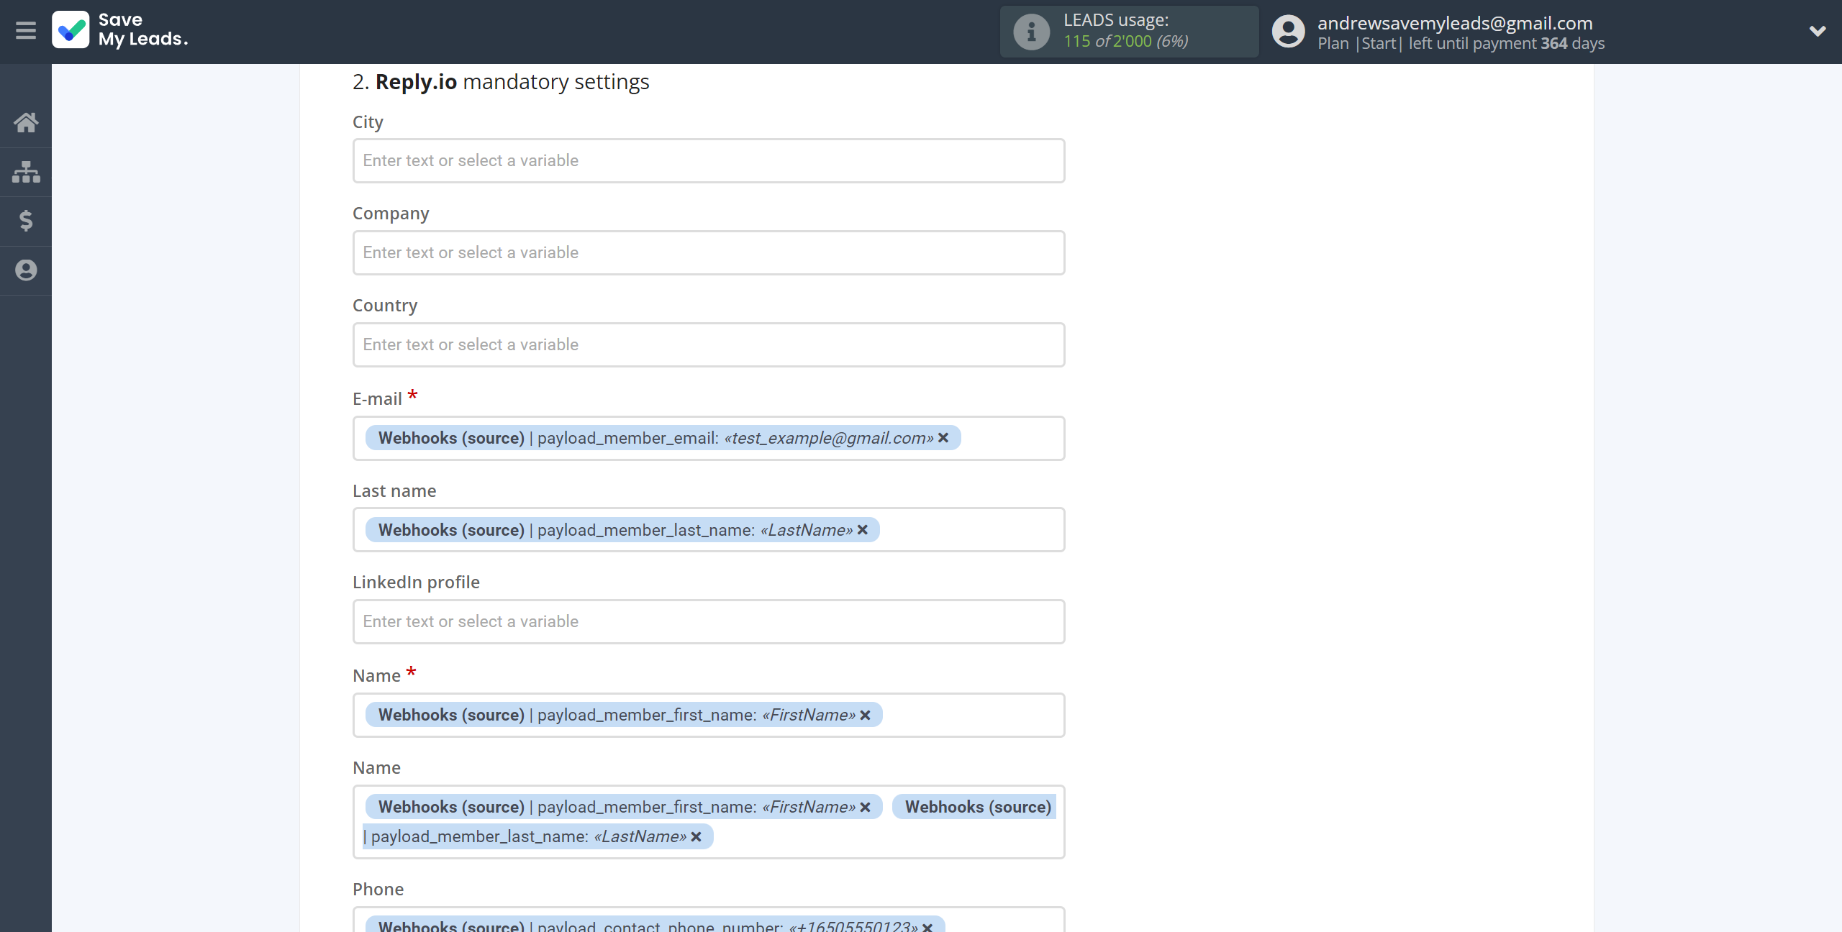Screen dimensions: 1842x932
Task: Open the connections sitemap icon
Action: pyautogui.click(x=26, y=172)
